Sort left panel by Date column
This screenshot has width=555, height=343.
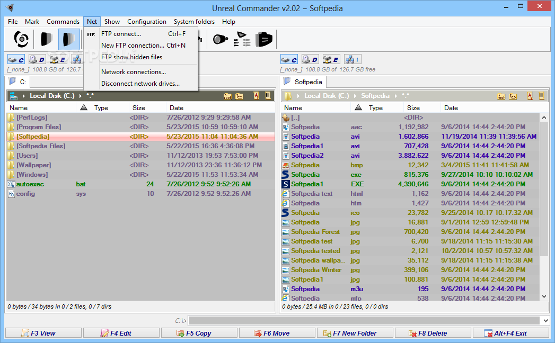(x=220, y=108)
